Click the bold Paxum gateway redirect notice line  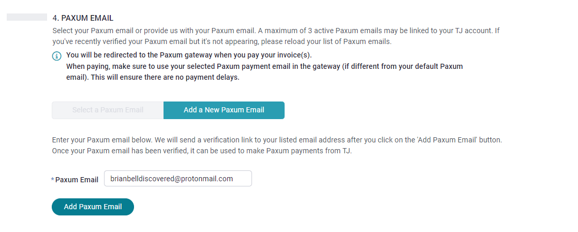[189, 56]
